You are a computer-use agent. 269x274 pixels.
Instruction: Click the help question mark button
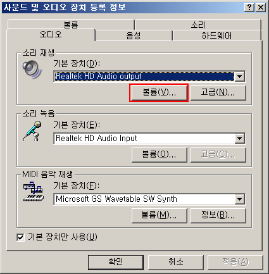pyautogui.click(x=249, y=8)
